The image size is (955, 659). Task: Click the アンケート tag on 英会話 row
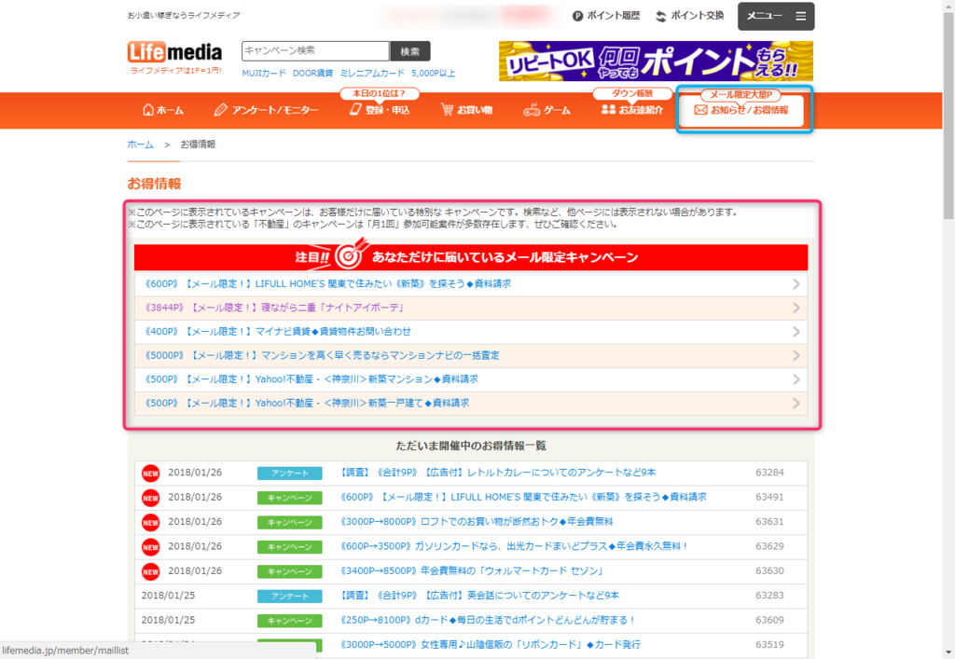pyautogui.click(x=289, y=597)
